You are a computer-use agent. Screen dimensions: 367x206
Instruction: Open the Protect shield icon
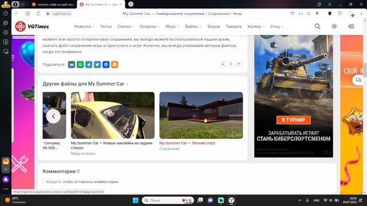(x=330, y=14)
